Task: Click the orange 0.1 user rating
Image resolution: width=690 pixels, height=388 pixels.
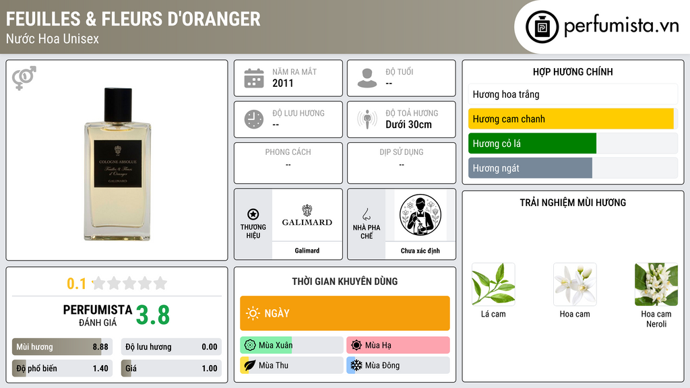Action: click(x=77, y=284)
